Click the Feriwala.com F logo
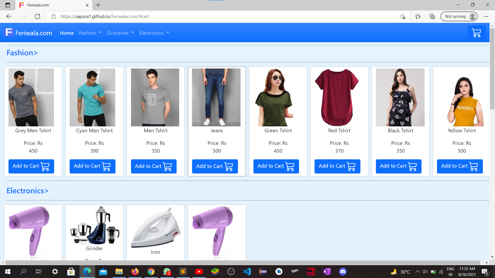Viewport: 495px width, 278px height. tap(9, 32)
